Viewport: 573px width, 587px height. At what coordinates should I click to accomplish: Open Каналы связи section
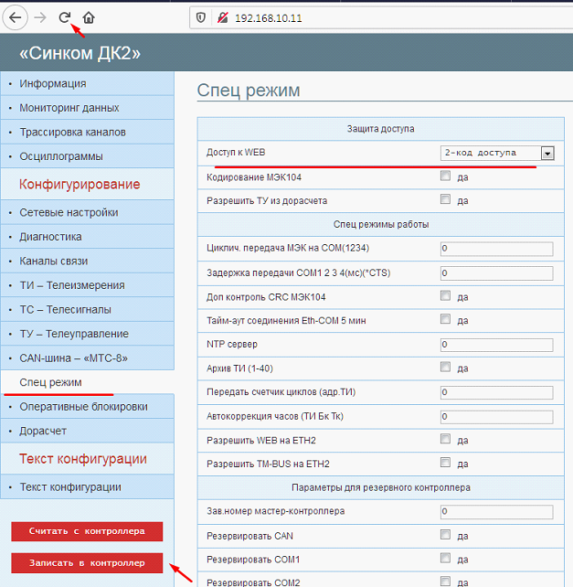click(x=57, y=261)
